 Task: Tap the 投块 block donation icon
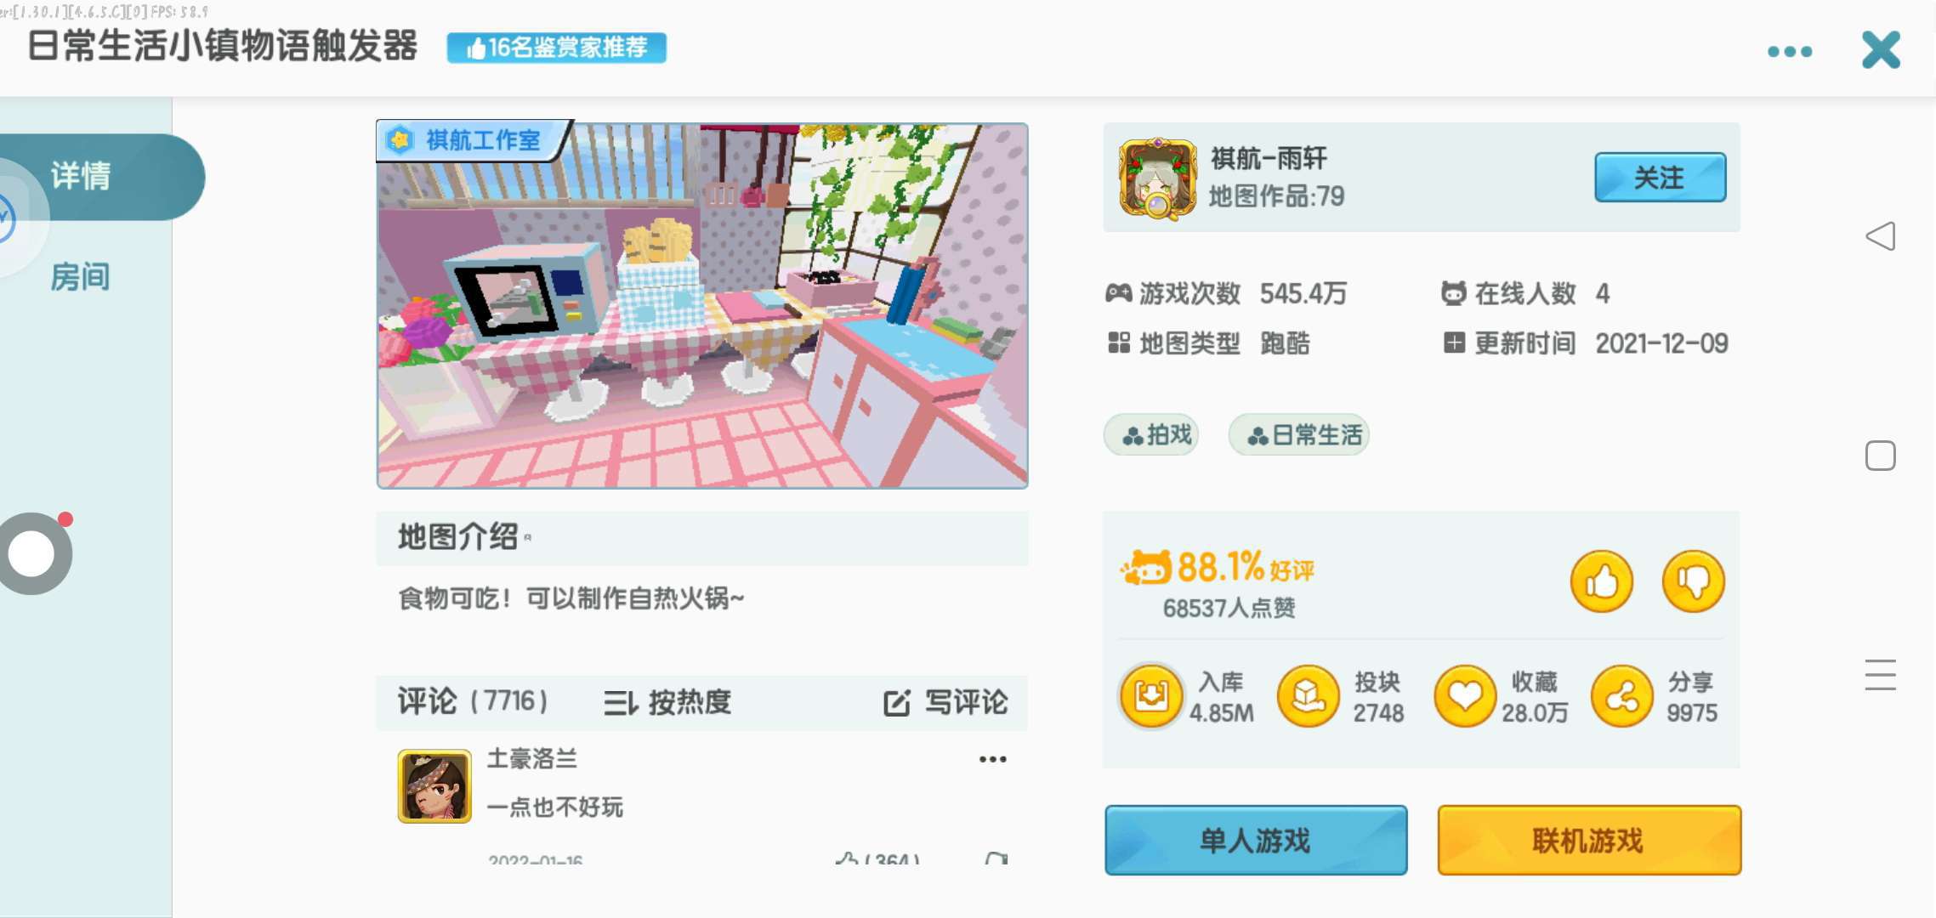click(1309, 696)
